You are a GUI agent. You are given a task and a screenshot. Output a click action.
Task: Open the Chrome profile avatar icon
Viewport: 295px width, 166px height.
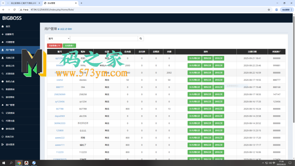point(277,10)
